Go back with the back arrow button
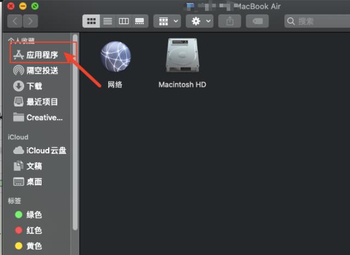 click(x=15, y=21)
